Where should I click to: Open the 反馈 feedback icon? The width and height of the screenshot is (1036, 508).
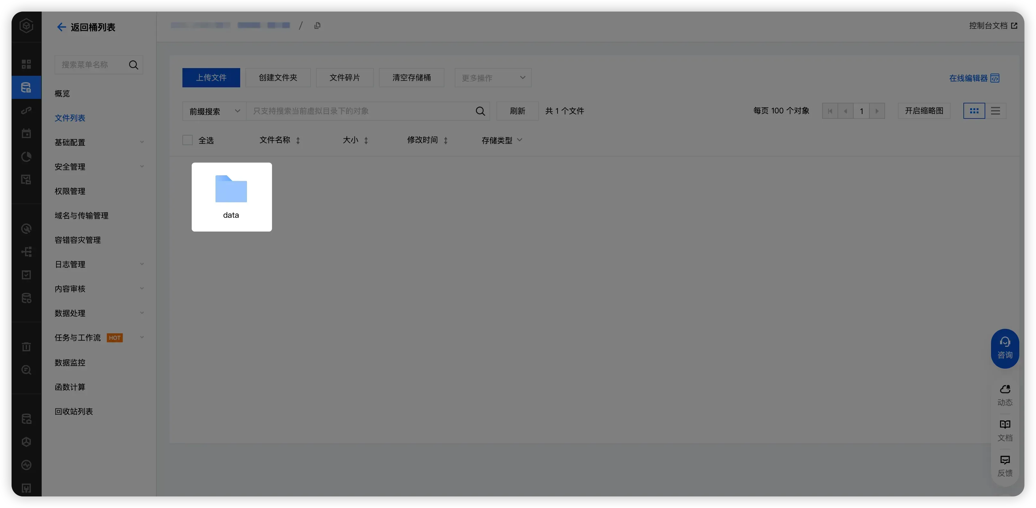click(x=1005, y=465)
